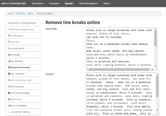Open Text statistics sidebar item
The height and width of the screenshot is (116, 166).
(x=23, y=61)
